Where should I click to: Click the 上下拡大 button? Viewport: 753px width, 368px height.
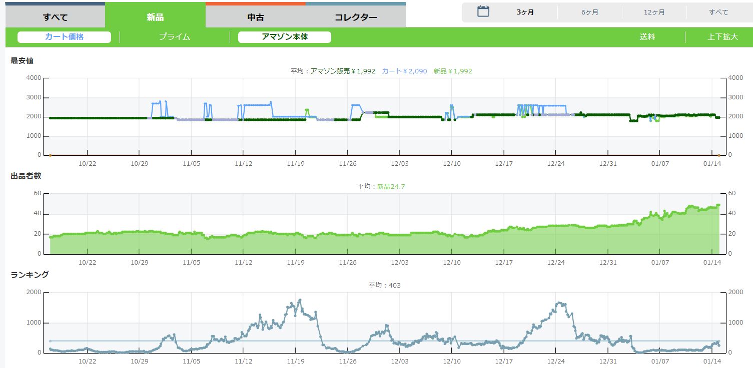[x=722, y=37]
